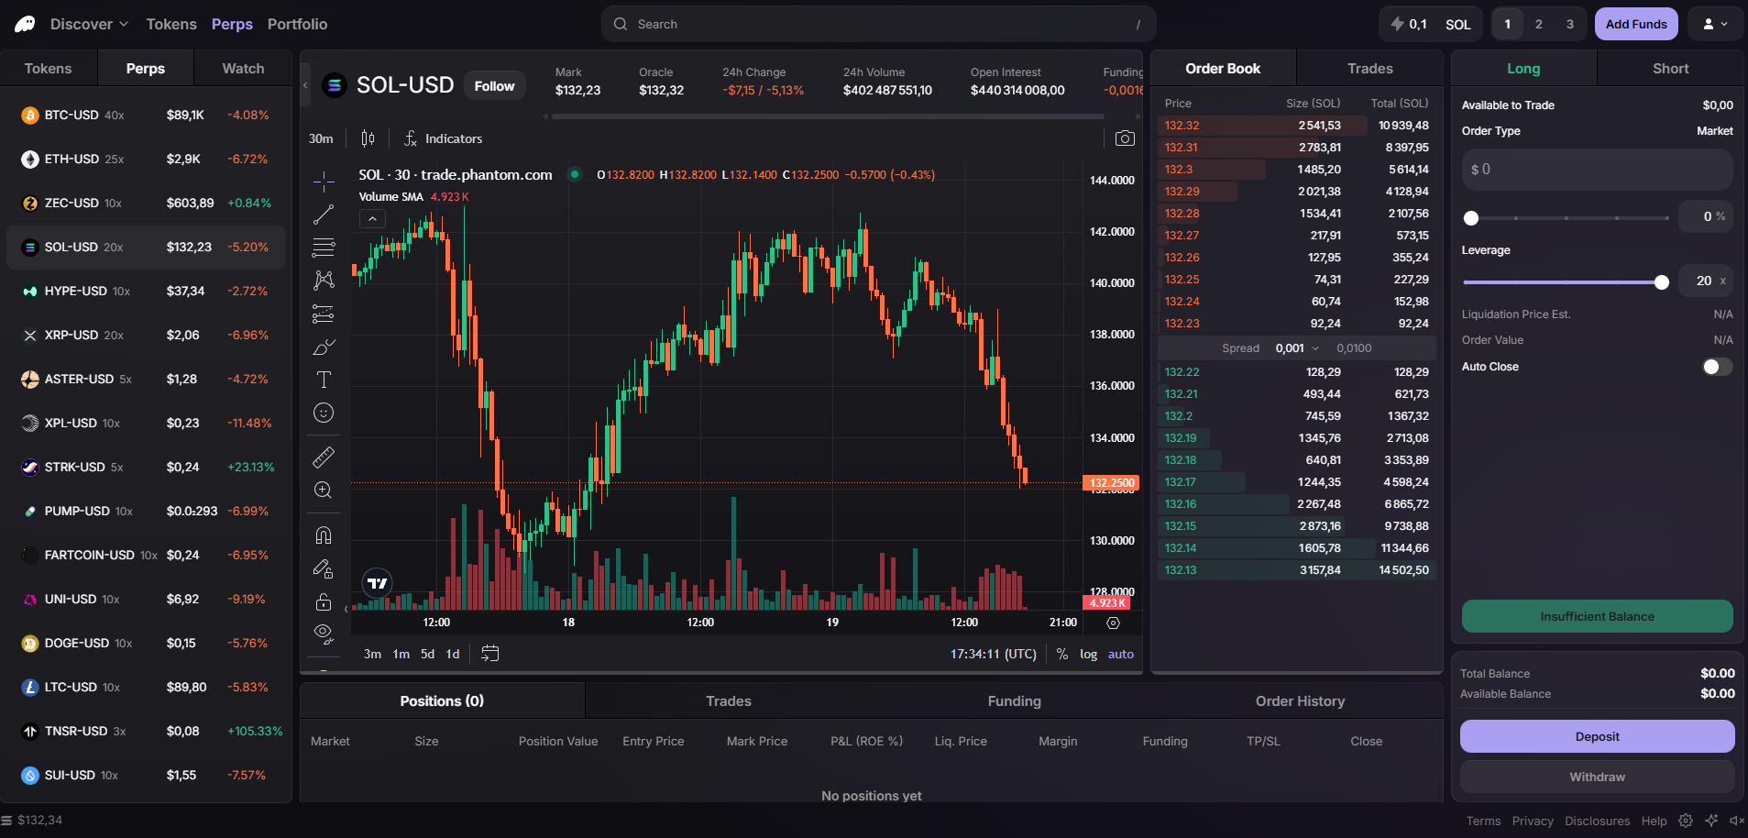Screen dimensions: 1748x838
Task: Select the ruler measure tool
Action: pyautogui.click(x=324, y=457)
